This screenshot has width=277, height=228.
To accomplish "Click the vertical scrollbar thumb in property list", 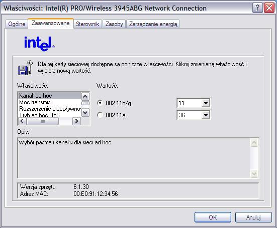I will click(85, 103).
